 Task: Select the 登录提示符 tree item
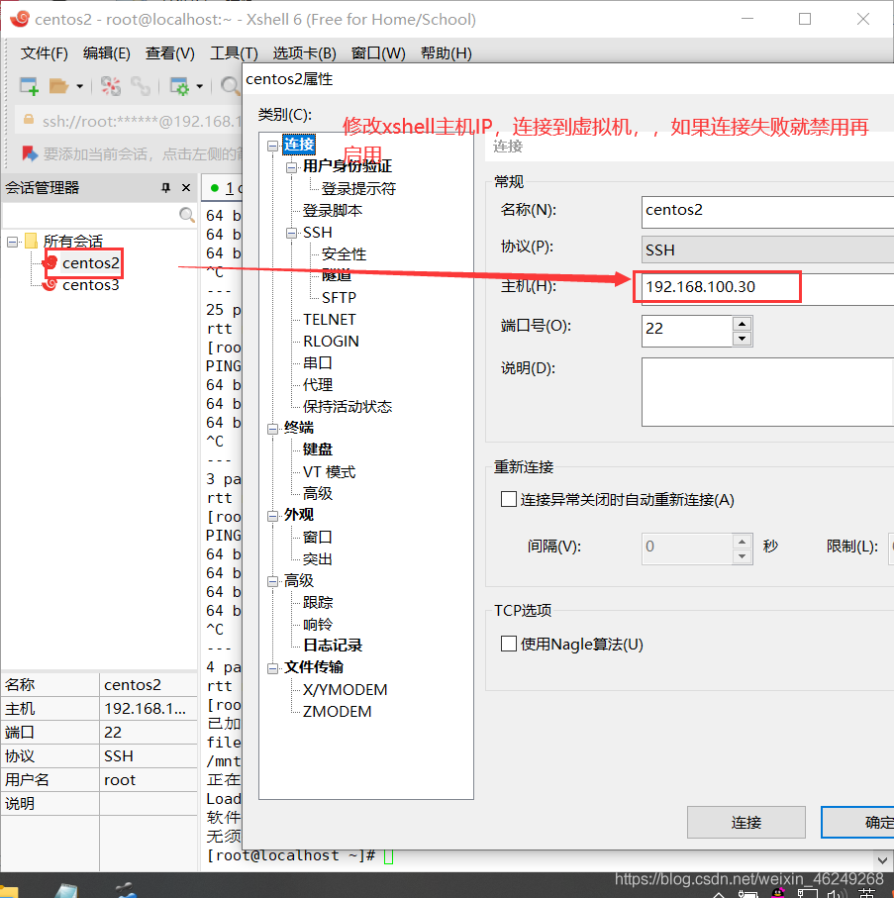tap(358, 189)
